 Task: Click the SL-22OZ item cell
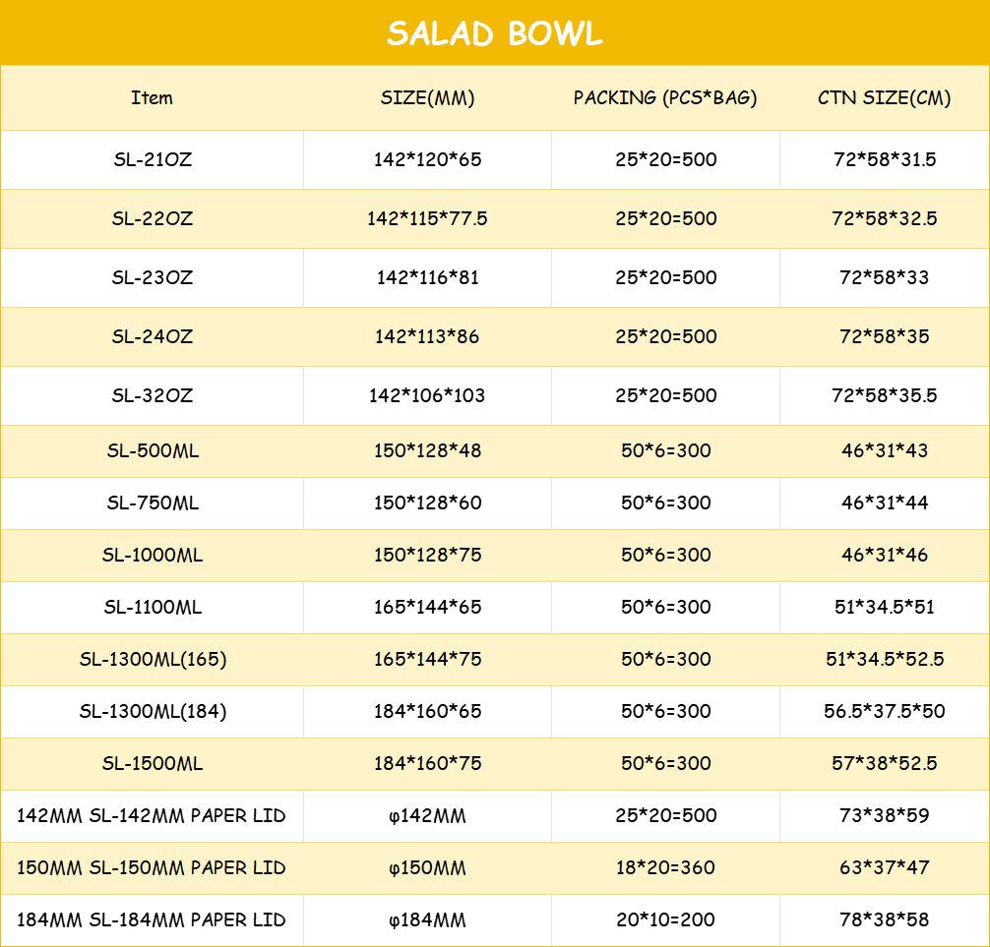(153, 218)
